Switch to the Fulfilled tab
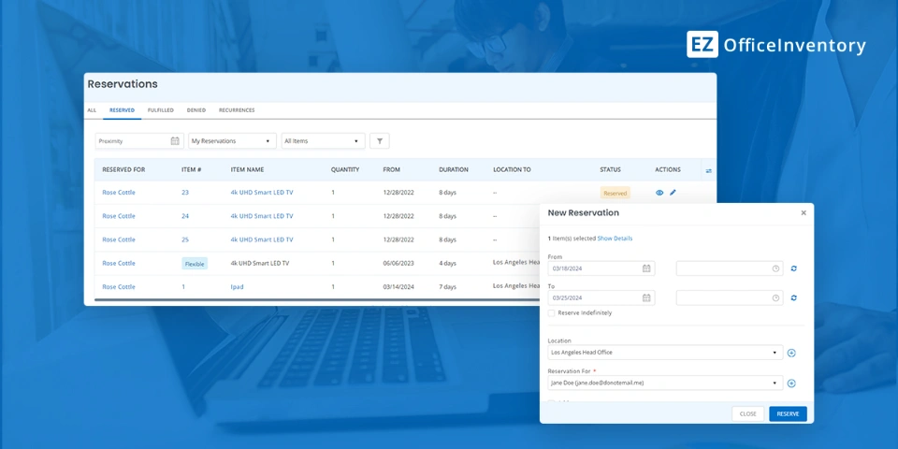The width and height of the screenshot is (898, 449). pos(160,110)
